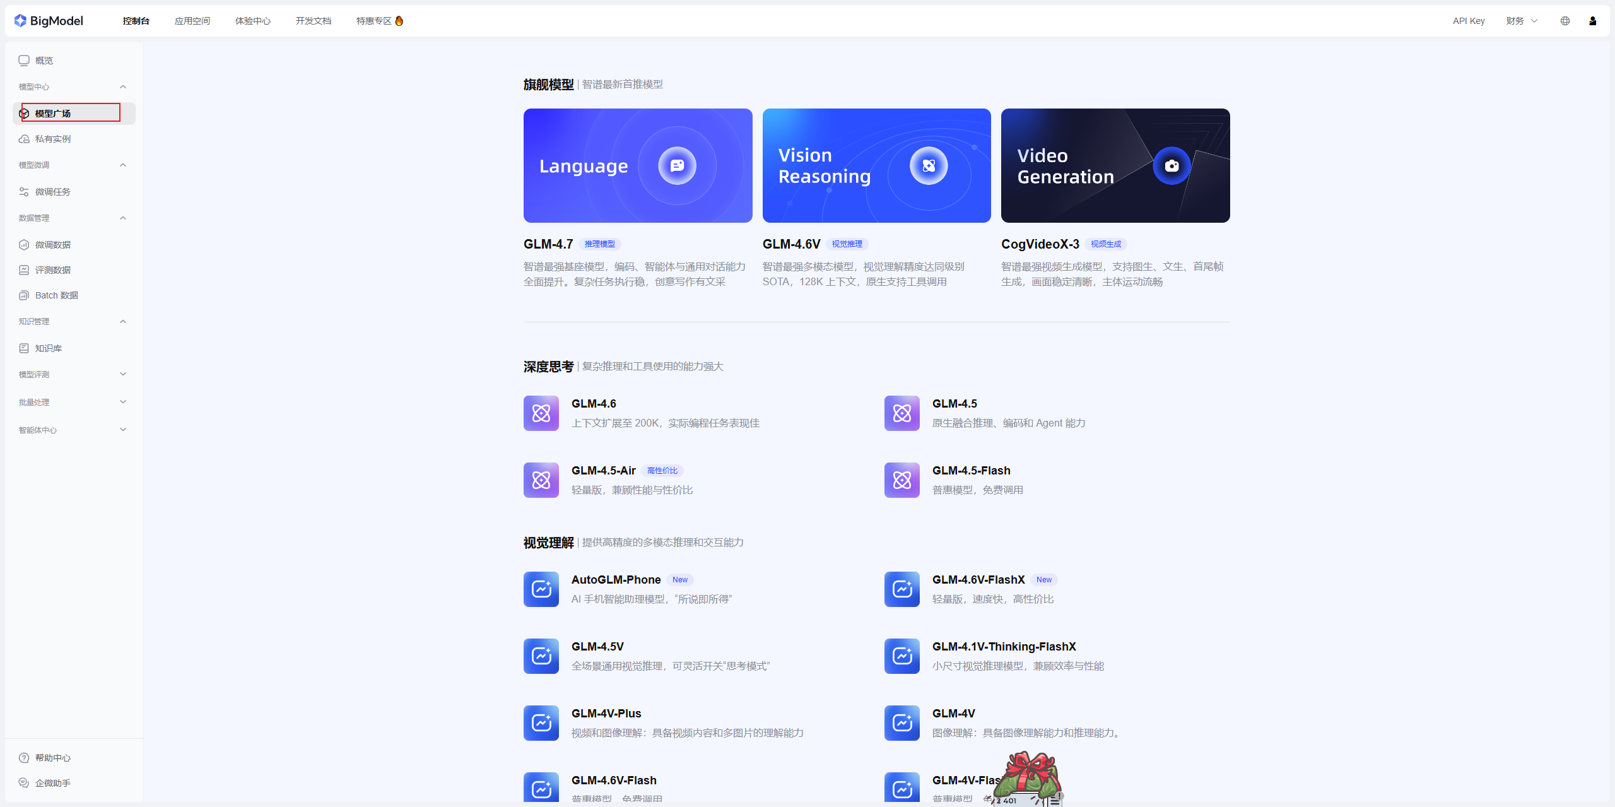Open the user account avatar icon
Screen dimensions: 1615x807
click(1592, 21)
